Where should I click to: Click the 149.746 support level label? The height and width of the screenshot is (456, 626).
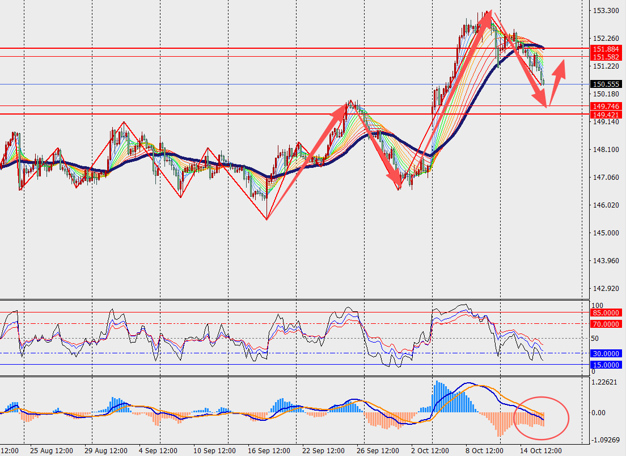point(606,106)
